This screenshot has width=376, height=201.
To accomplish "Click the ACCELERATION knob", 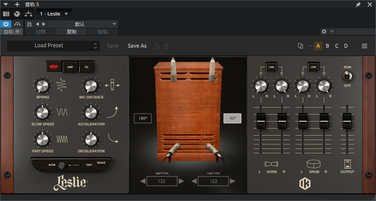I will (x=91, y=112).
